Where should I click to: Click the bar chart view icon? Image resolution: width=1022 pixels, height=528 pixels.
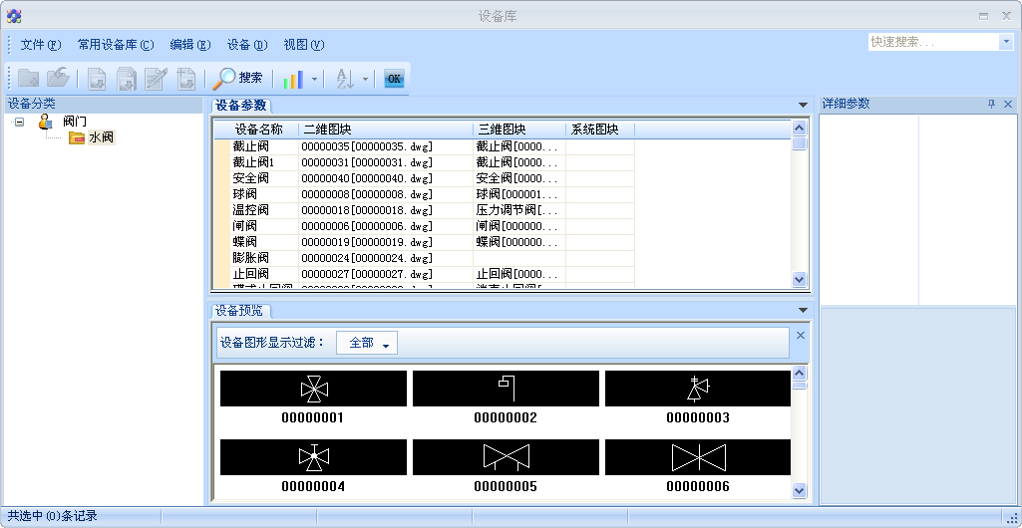[x=293, y=79]
